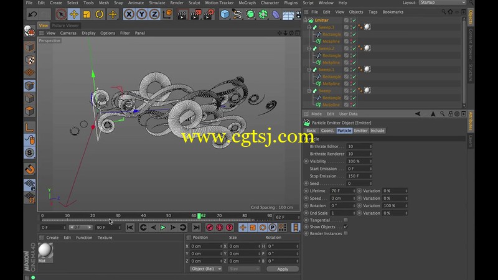Activate the Move tool
This screenshot has width=498, height=280.
[x=74, y=14]
